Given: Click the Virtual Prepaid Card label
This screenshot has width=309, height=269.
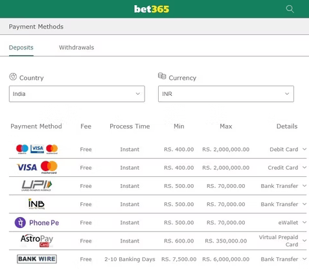Looking at the screenshot, I should click(279, 240).
